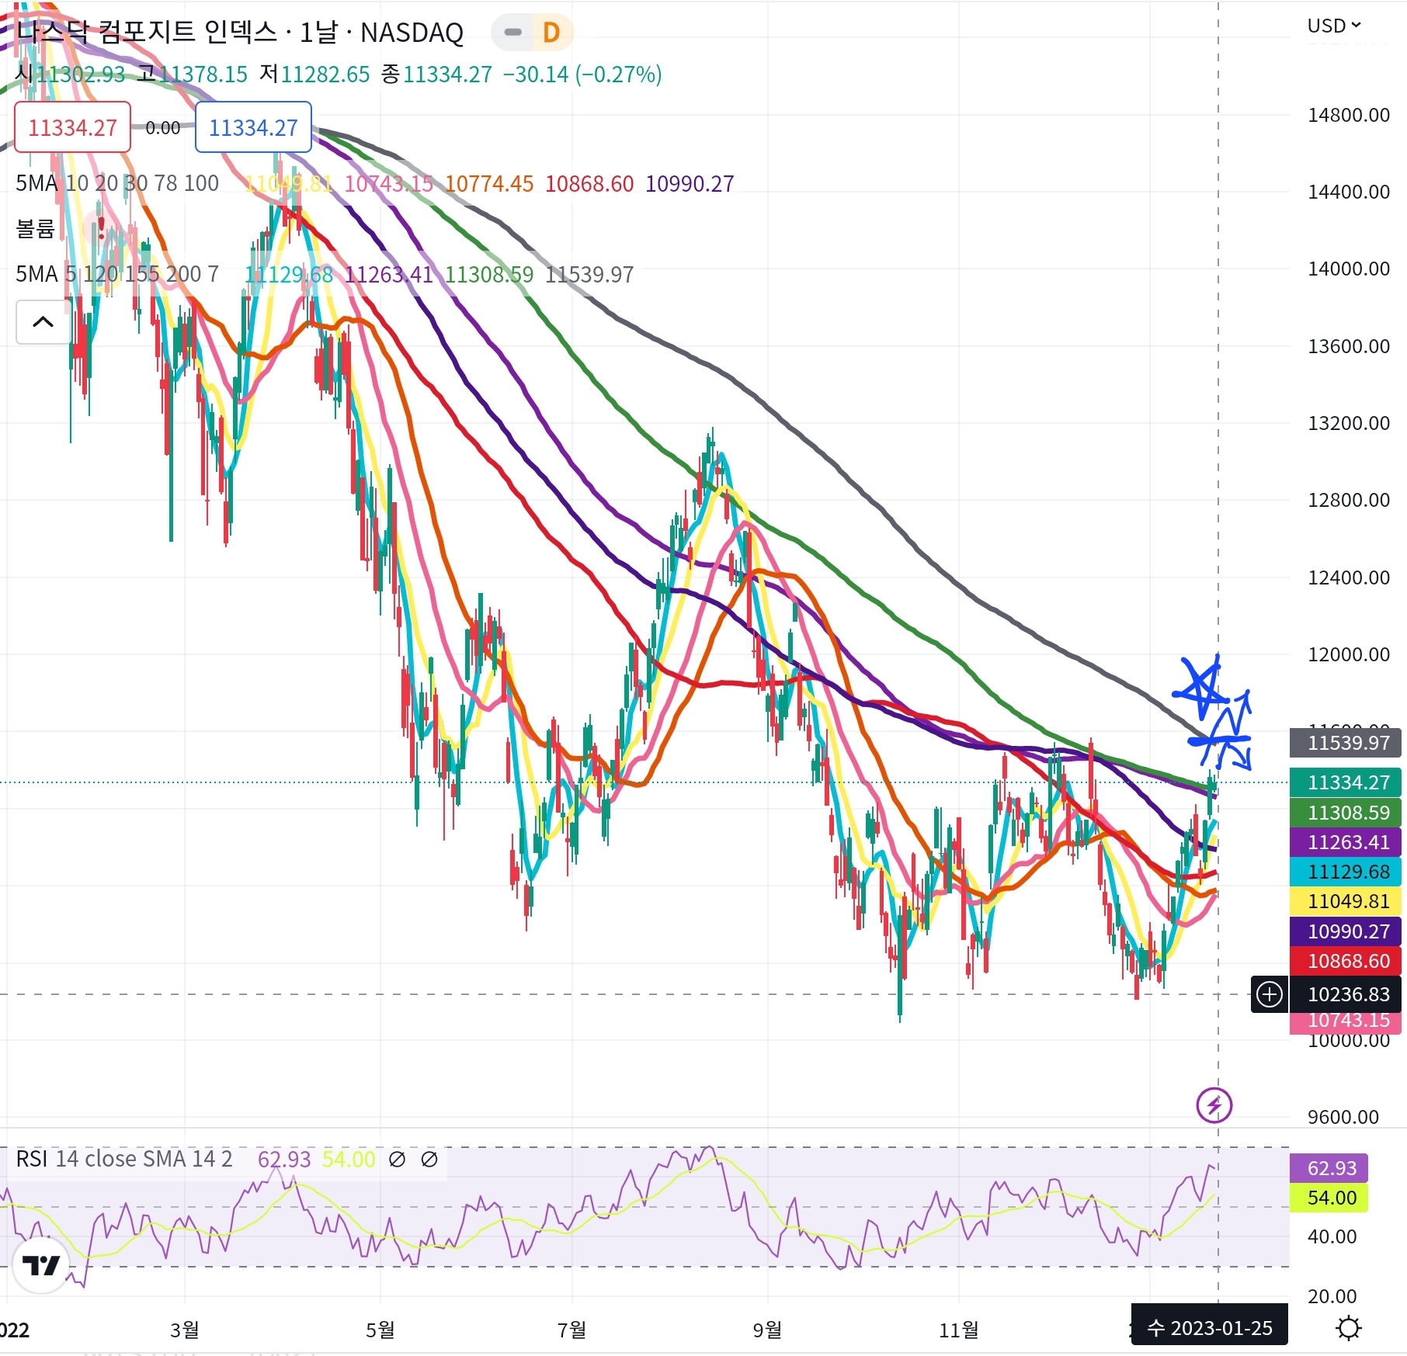Select the 5MA 10 20 30 78 100 indicator legend
This screenshot has height=1356, width=1407.
tap(117, 183)
